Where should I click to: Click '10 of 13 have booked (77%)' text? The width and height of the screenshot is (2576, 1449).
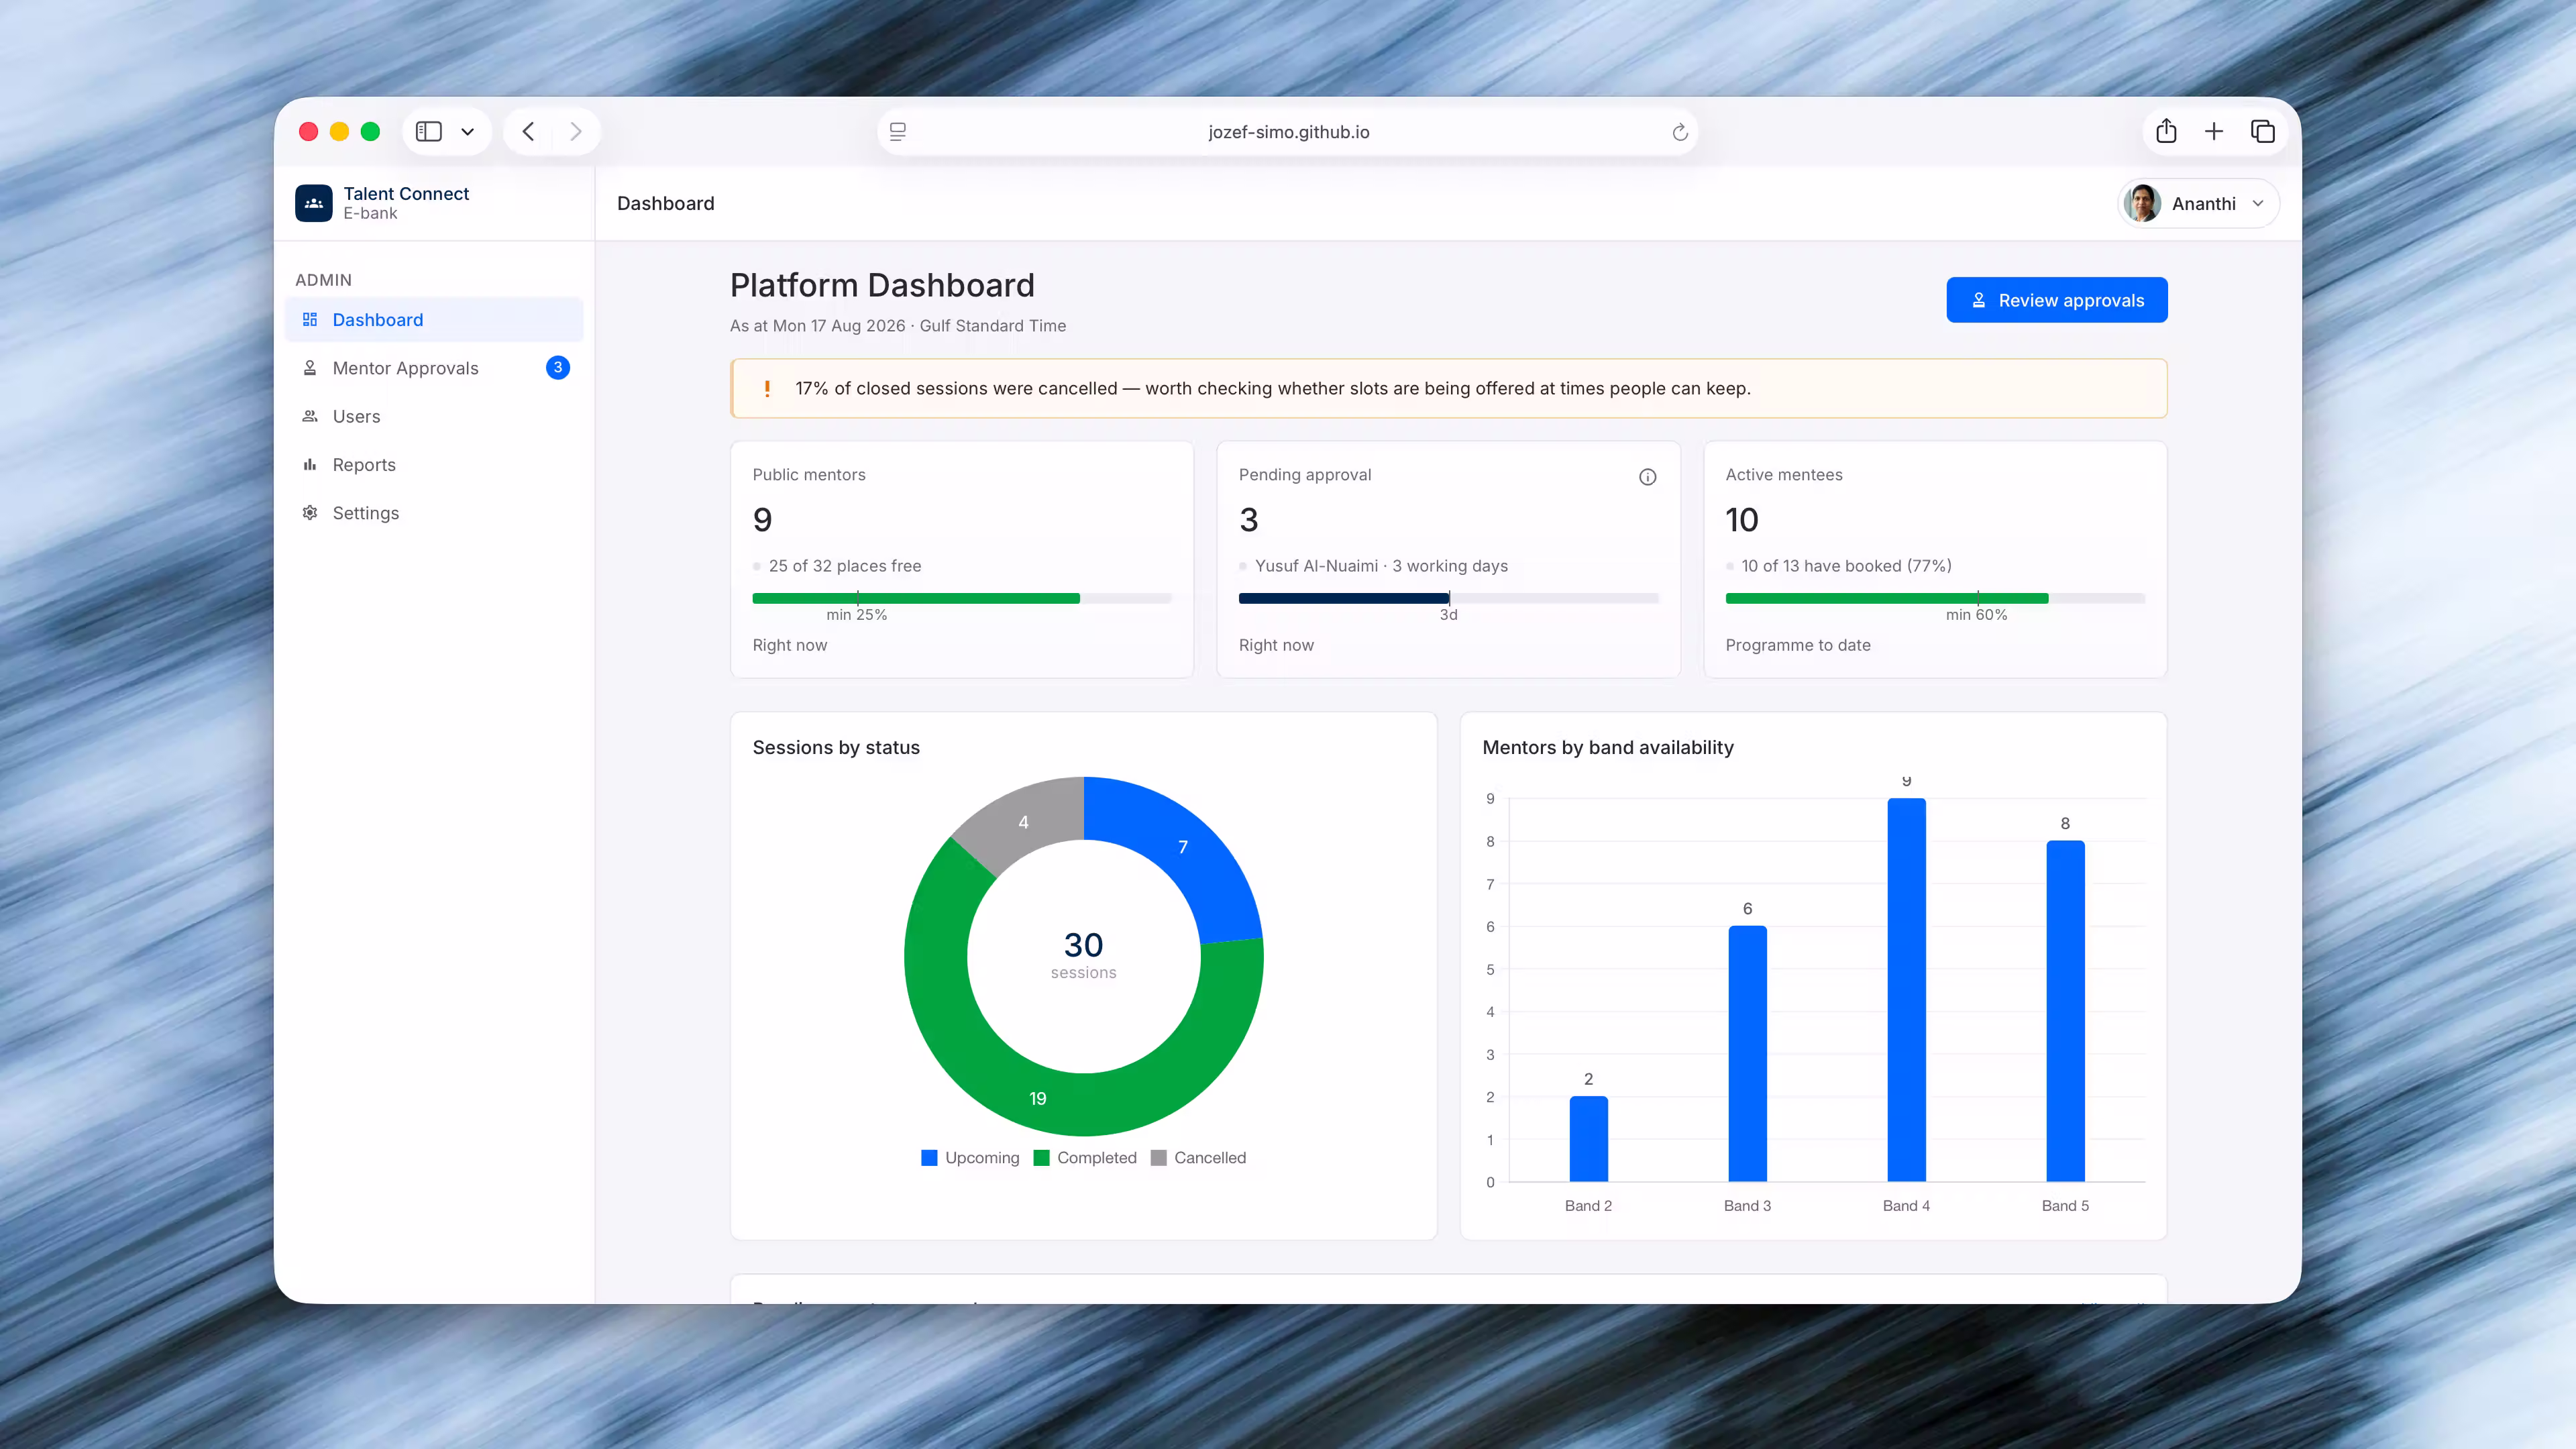click(x=1846, y=566)
